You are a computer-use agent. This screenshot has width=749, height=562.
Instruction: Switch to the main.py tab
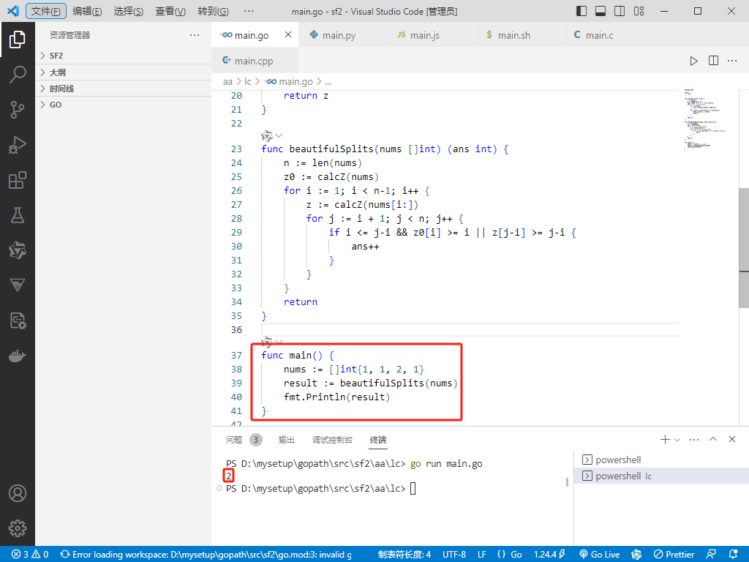[x=342, y=35]
